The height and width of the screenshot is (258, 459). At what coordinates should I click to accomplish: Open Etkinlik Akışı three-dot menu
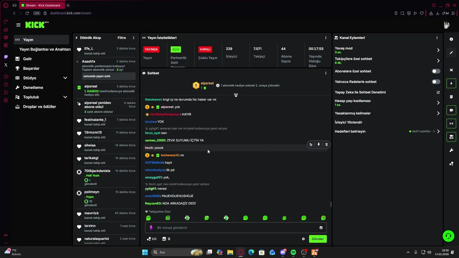pos(134,38)
